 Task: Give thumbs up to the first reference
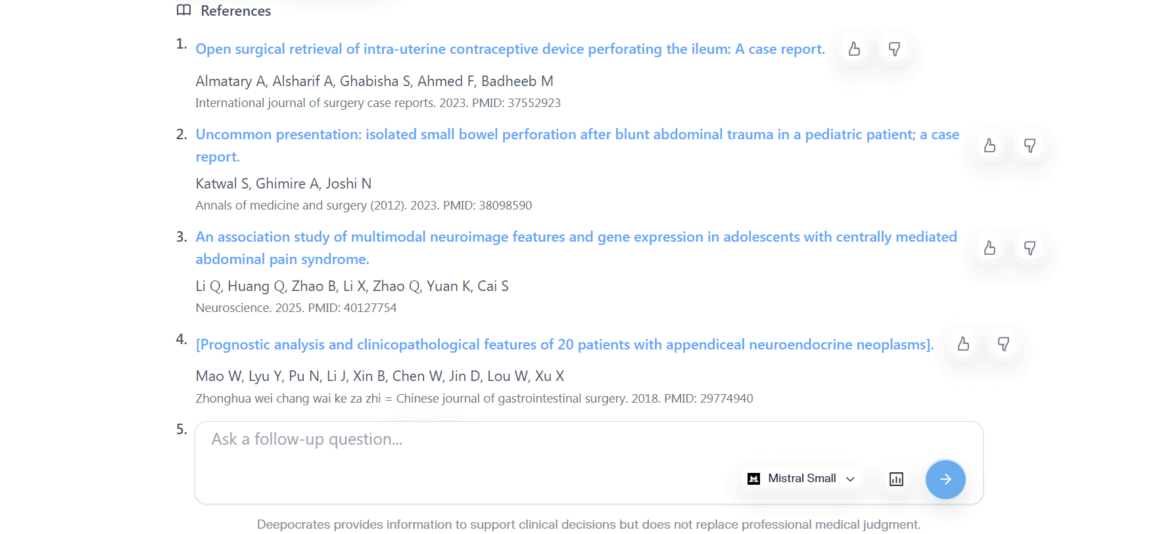[x=853, y=49]
